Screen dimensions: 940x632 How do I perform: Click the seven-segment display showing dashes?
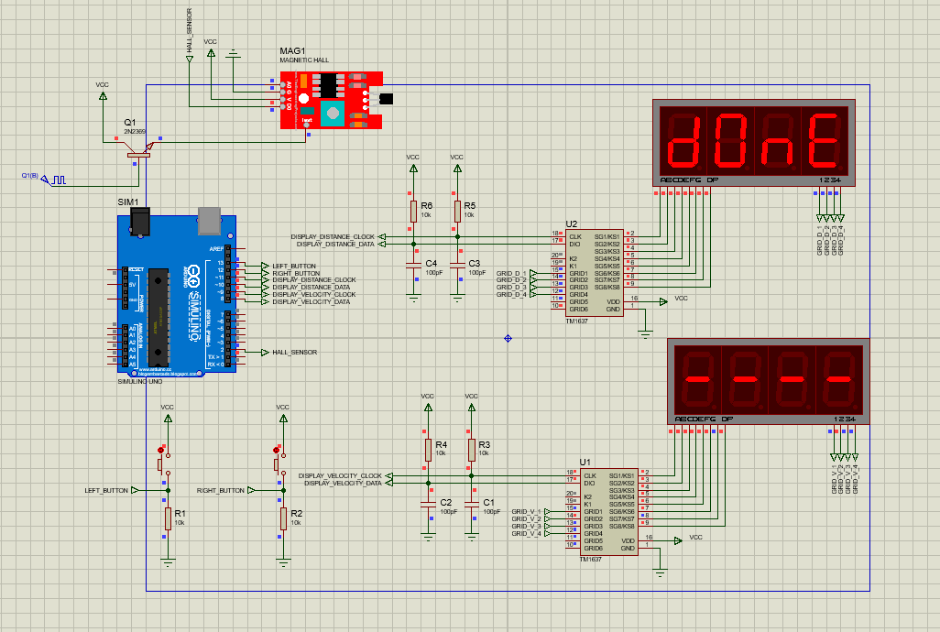[x=768, y=382]
